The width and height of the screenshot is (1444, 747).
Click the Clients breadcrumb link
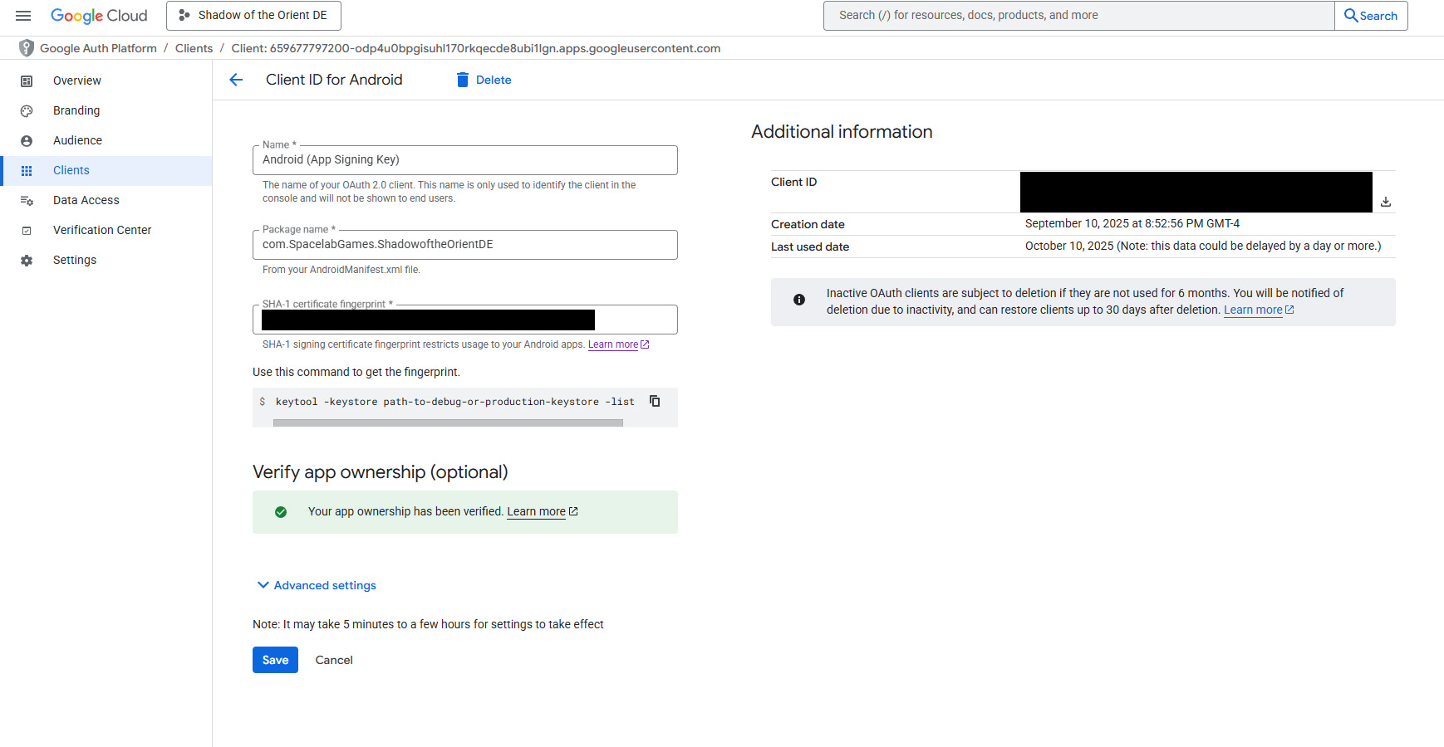click(x=194, y=48)
